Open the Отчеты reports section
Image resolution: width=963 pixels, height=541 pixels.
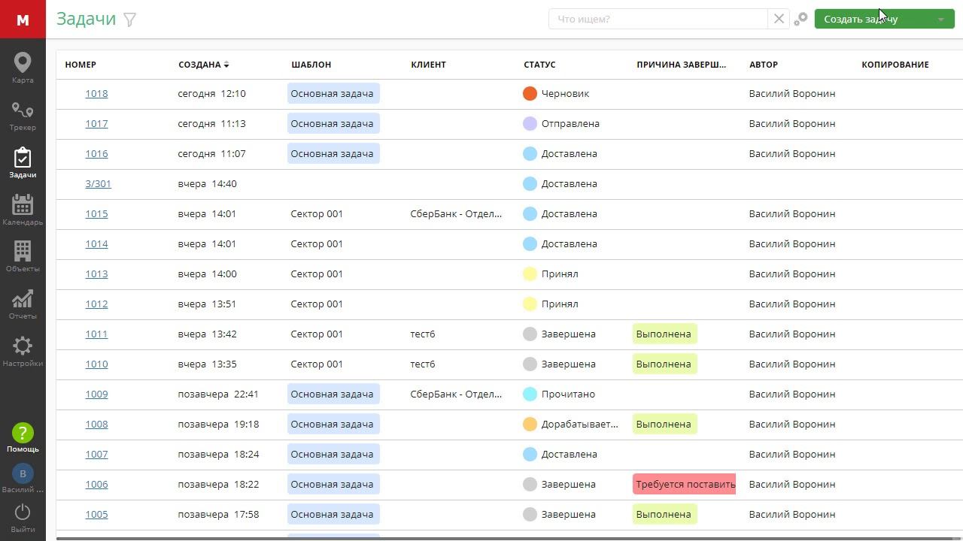[23, 304]
